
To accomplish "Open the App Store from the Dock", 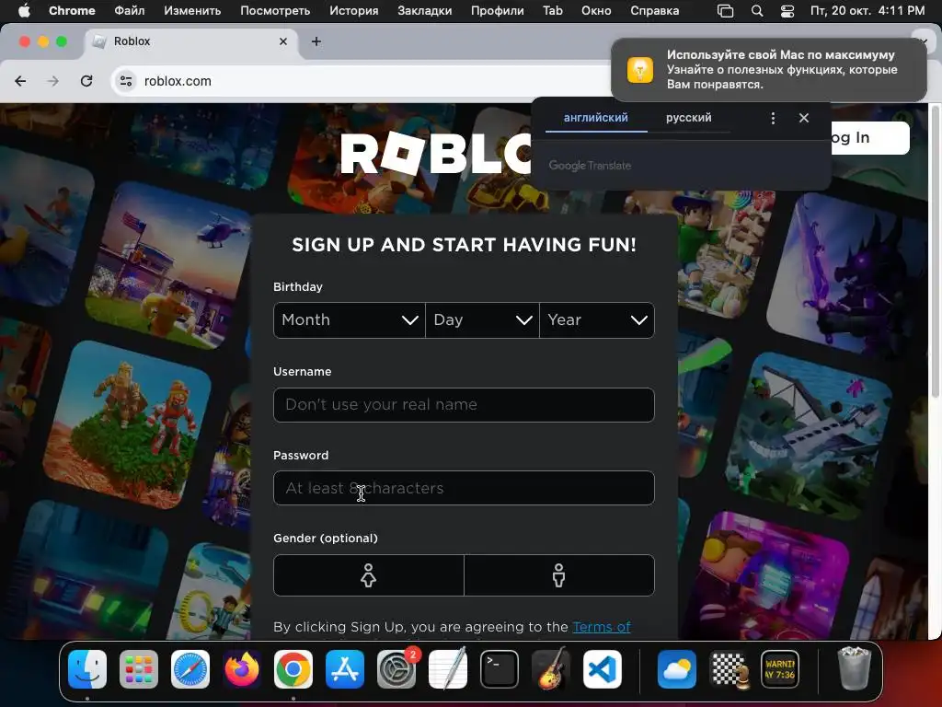I will 345,669.
